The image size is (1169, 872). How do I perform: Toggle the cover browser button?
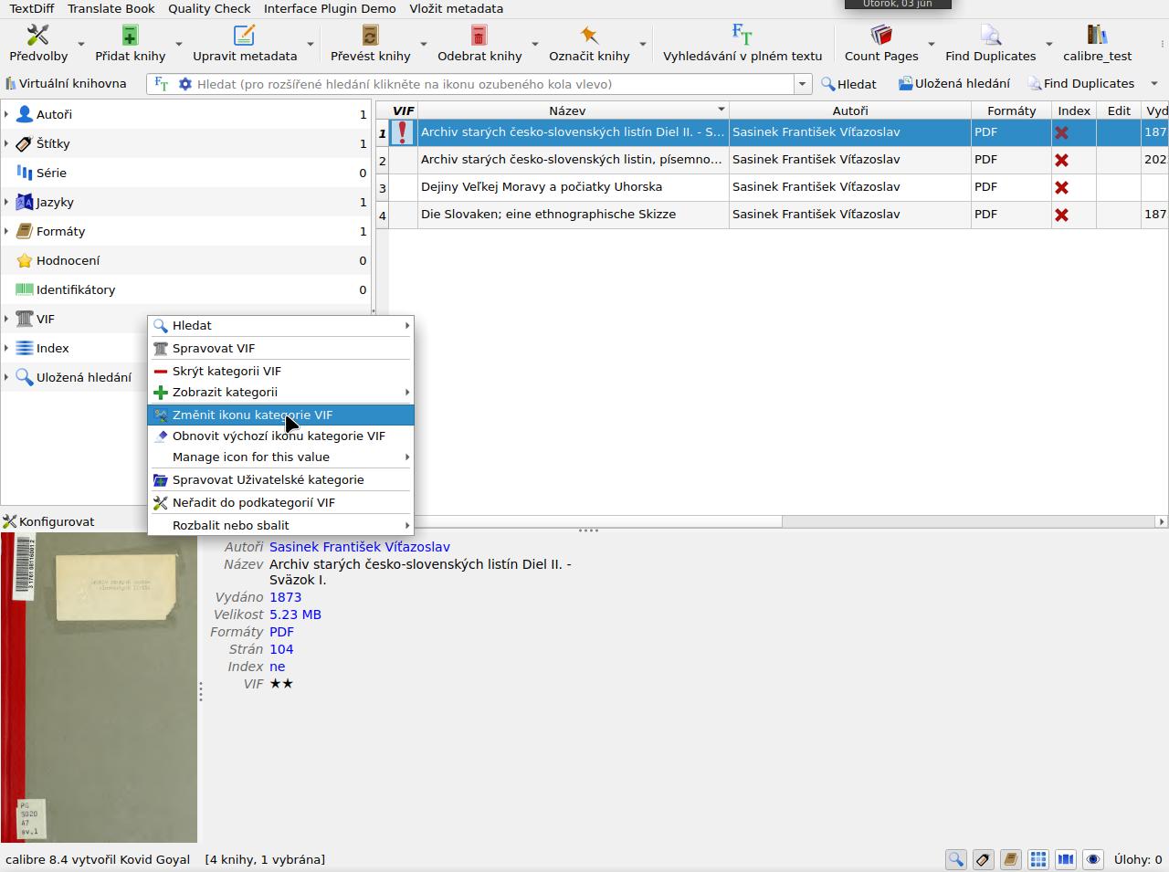point(1065,859)
